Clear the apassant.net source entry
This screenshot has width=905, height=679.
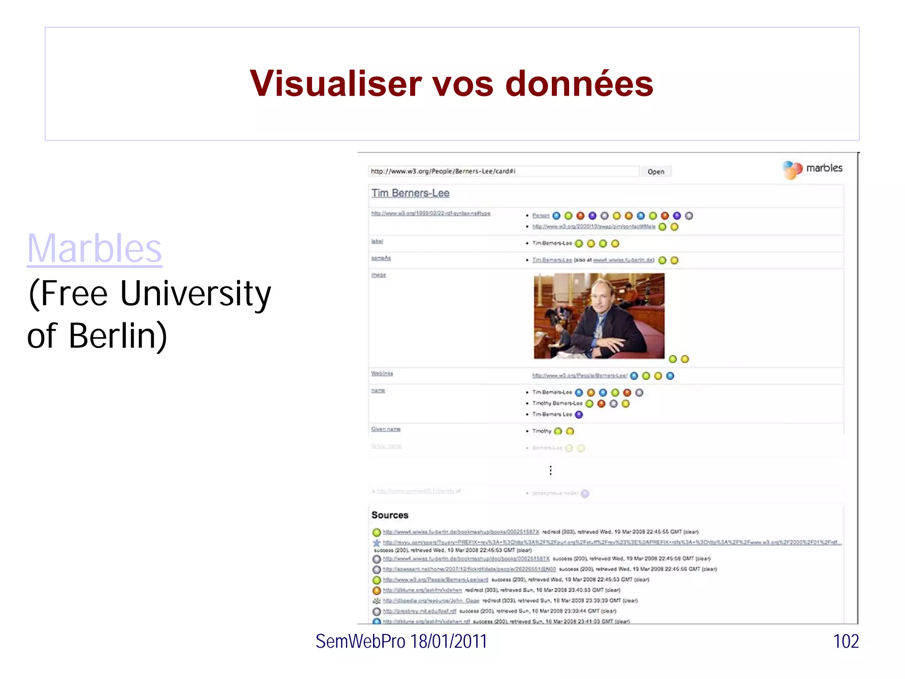pos(709,569)
